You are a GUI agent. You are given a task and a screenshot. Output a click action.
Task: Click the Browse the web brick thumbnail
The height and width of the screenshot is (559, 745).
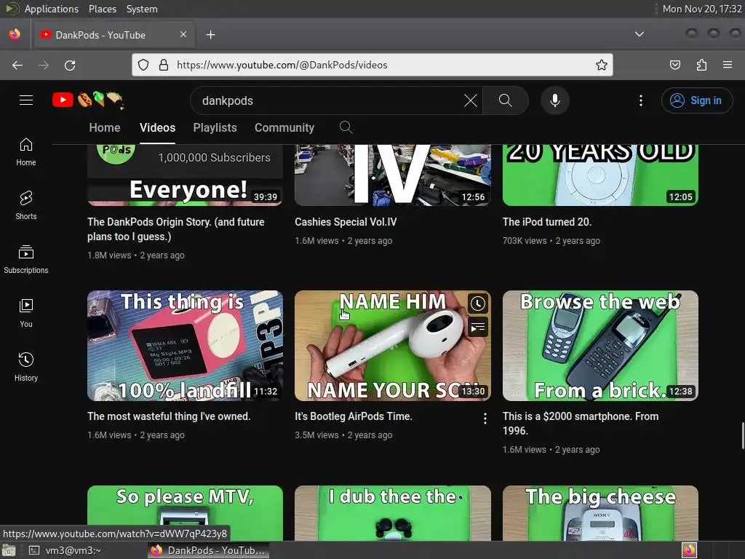(x=600, y=346)
